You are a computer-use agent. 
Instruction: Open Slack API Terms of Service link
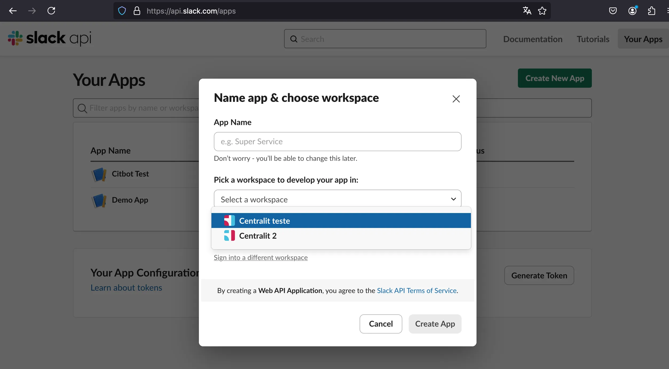point(417,290)
